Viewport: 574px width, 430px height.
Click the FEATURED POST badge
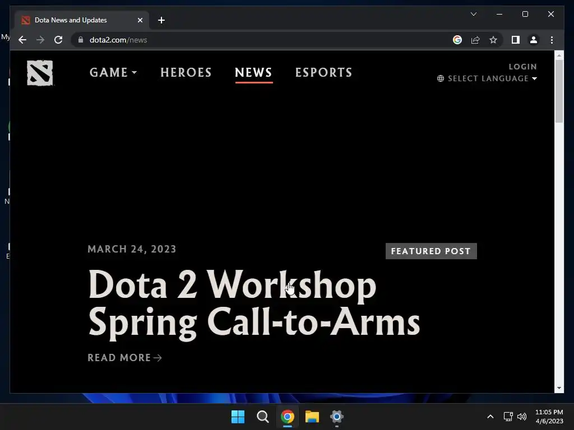pyautogui.click(x=431, y=251)
